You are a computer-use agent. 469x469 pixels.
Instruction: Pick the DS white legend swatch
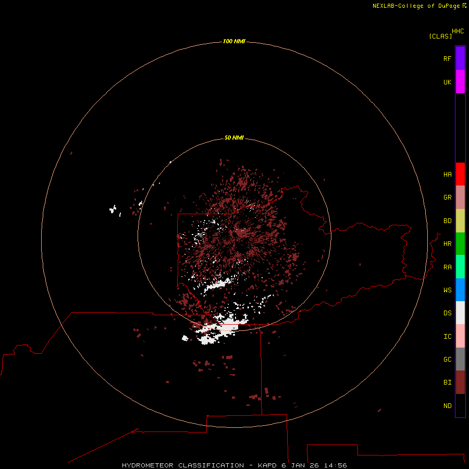click(460, 313)
